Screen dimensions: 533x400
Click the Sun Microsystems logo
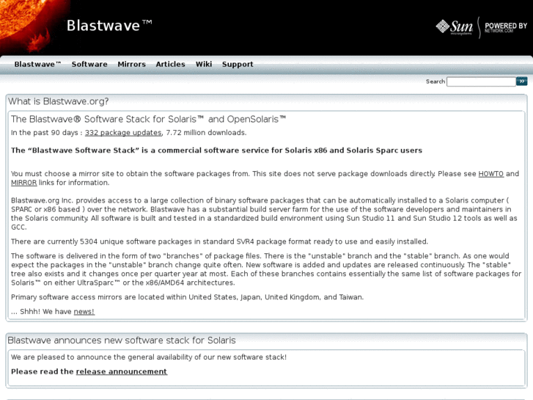(455, 27)
